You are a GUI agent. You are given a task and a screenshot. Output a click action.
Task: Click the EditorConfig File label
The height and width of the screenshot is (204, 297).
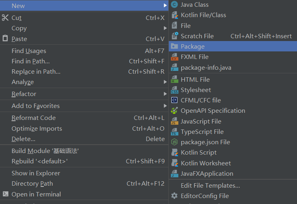pos(205,196)
